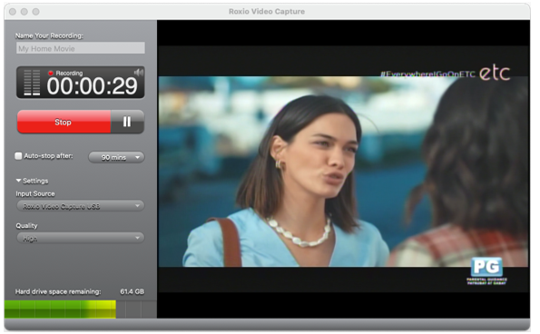The height and width of the screenshot is (334, 540).
Task: Click the red recording indicator dot
Action: pos(51,73)
